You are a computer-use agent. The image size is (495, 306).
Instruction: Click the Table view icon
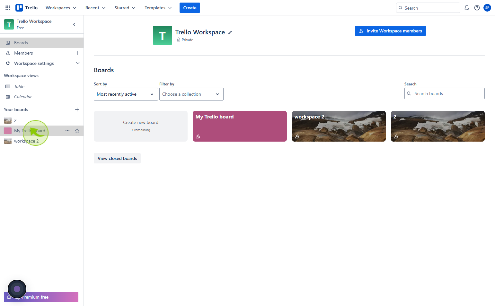pos(8,86)
